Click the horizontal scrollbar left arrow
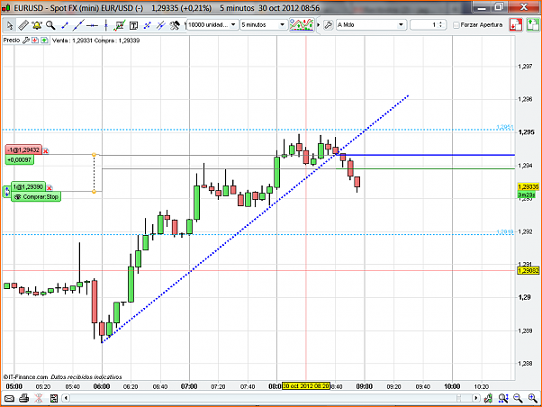This screenshot has height=407, width=542. (66, 398)
